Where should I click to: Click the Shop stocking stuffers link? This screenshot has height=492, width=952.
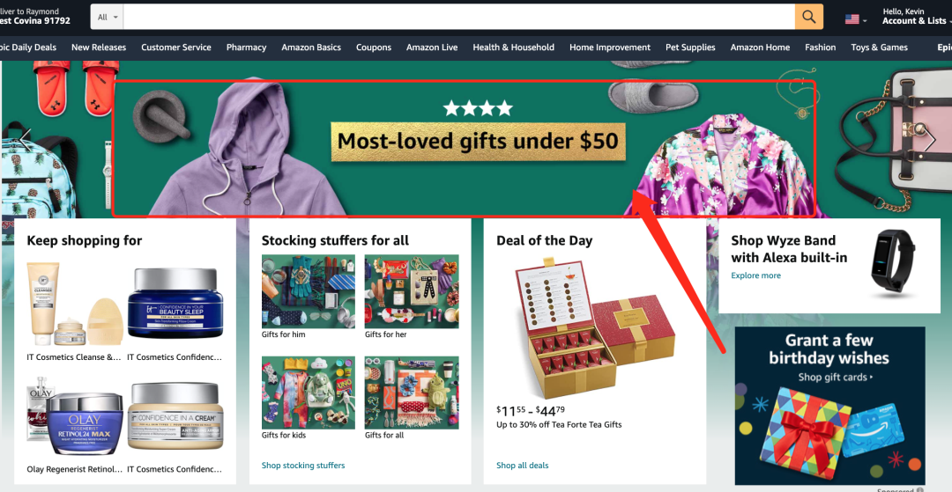click(x=303, y=466)
